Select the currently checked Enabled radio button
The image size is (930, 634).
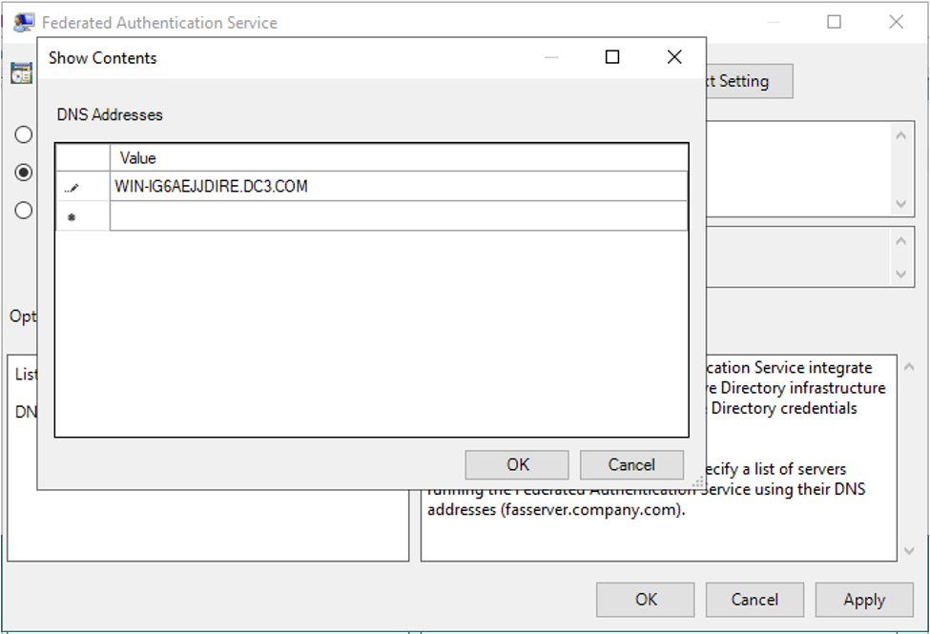(x=24, y=173)
